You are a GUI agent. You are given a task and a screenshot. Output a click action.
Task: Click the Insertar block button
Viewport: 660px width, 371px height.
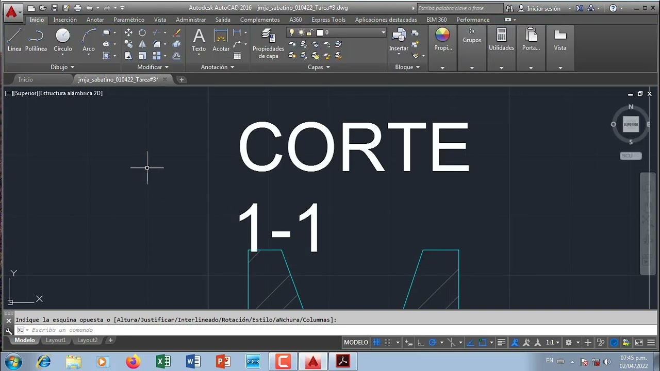[399, 40]
